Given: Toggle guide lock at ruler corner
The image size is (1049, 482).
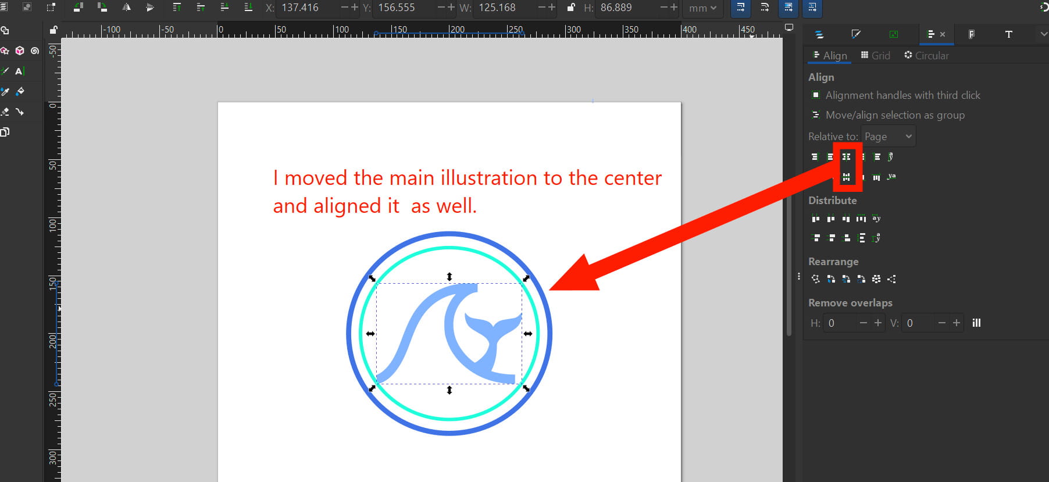Looking at the screenshot, I should point(53,30).
